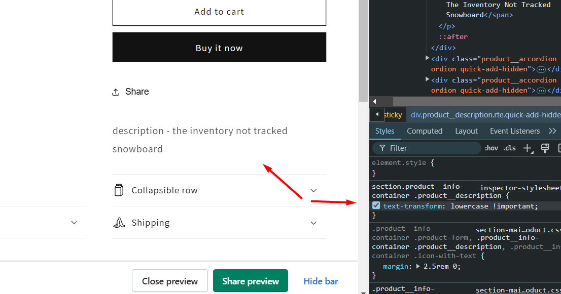
Task: Toggle the .cls classes panel
Action: 509,148
